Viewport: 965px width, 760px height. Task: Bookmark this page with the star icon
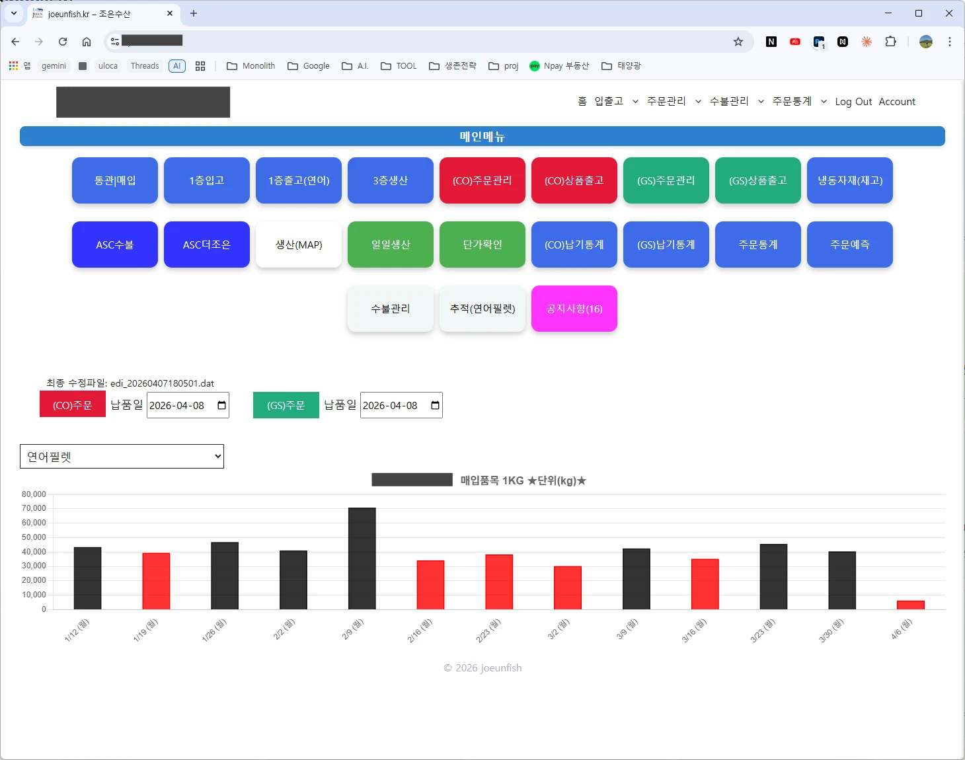point(738,42)
